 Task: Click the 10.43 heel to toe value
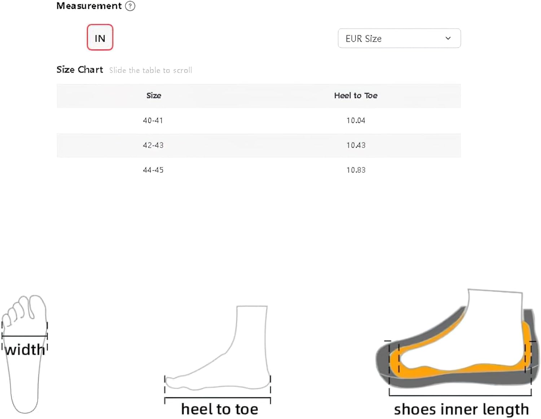(356, 145)
